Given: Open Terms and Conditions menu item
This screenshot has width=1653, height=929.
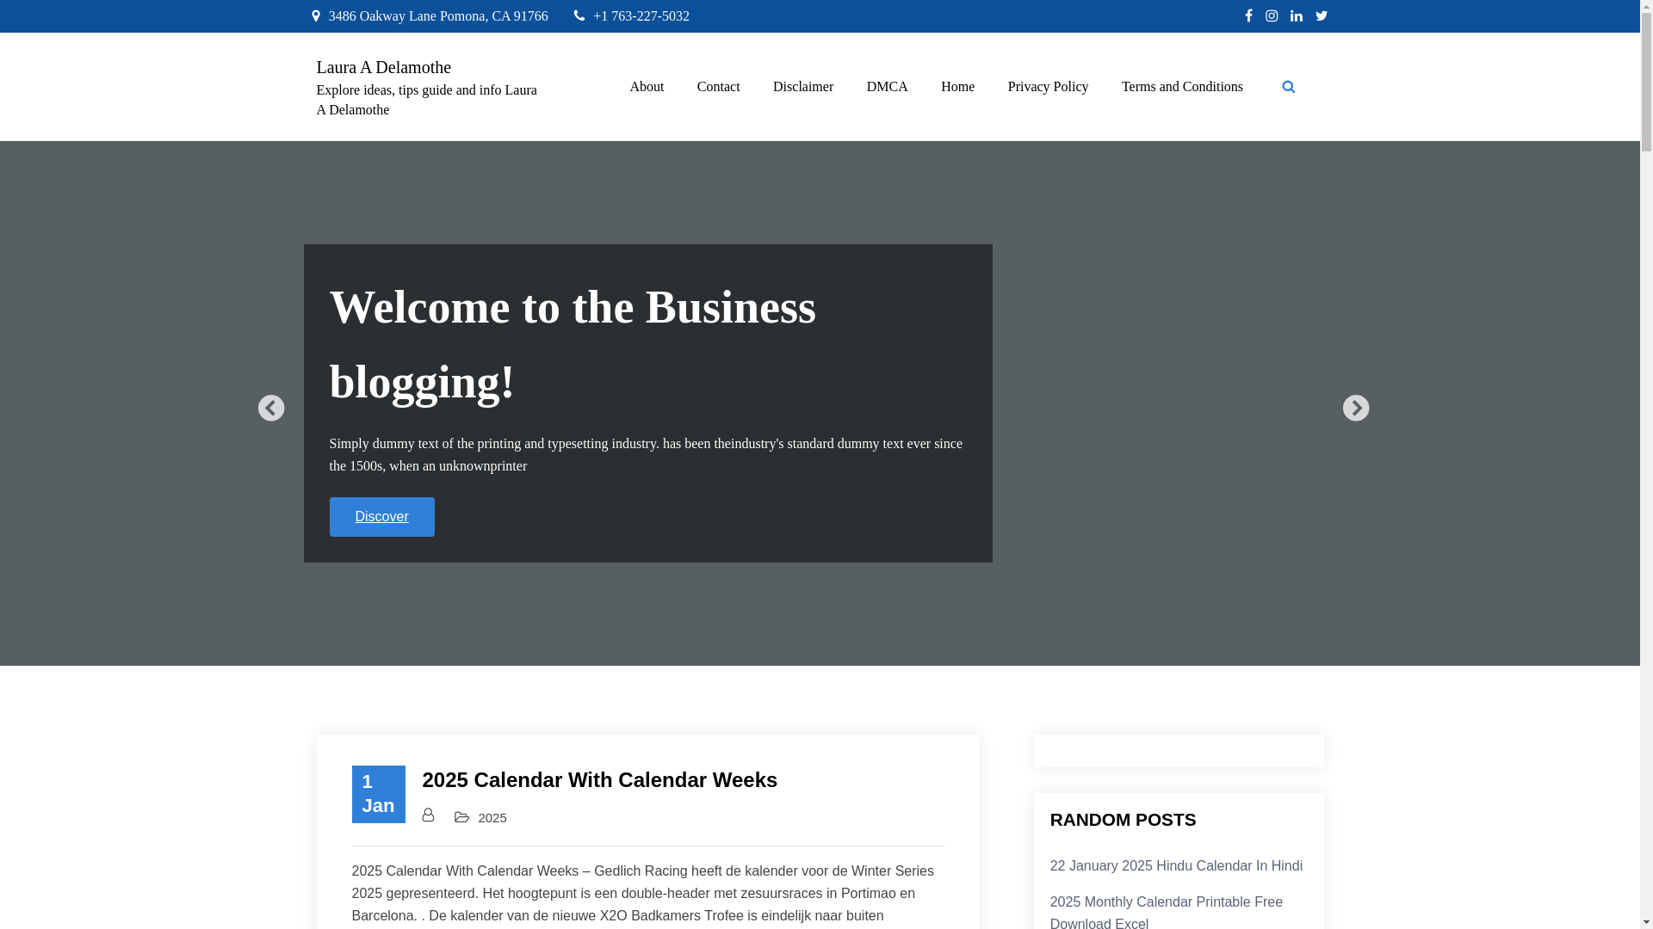Looking at the screenshot, I should coord(1182,87).
